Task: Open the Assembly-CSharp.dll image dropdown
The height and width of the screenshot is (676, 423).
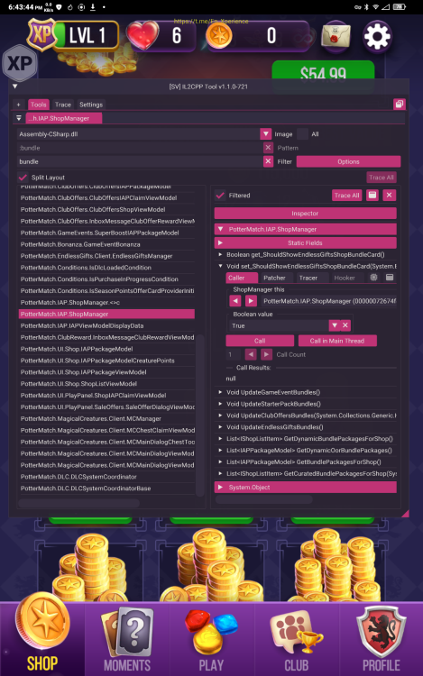Action: pyautogui.click(x=265, y=134)
